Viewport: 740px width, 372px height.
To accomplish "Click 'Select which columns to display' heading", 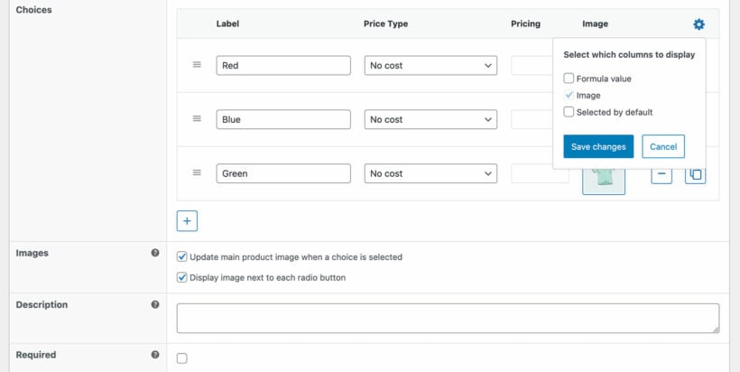I will 629,55.
